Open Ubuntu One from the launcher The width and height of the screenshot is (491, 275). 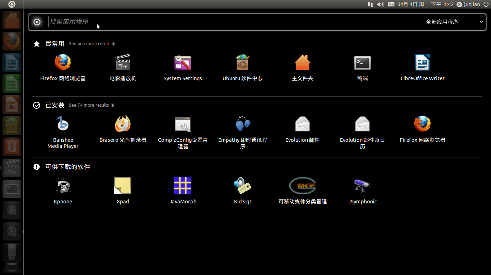pyautogui.click(x=12, y=147)
